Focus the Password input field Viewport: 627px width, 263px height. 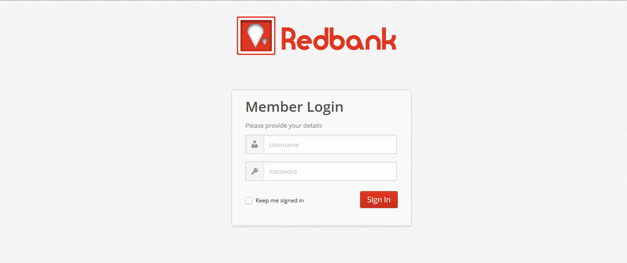(x=330, y=171)
